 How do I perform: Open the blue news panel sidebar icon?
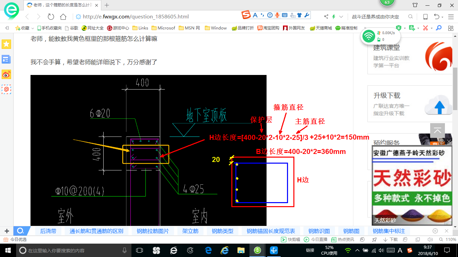click(6, 59)
